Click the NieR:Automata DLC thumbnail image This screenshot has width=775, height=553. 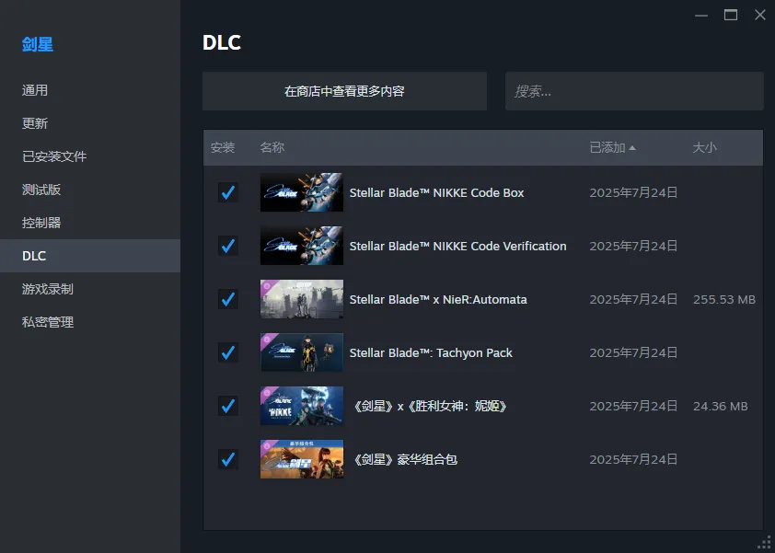pos(301,299)
